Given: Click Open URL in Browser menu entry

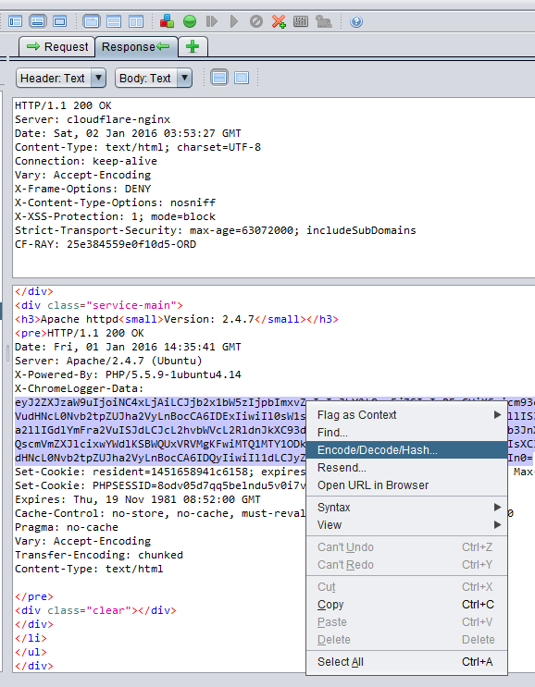Looking at the screenshot, I should point(406,485).
